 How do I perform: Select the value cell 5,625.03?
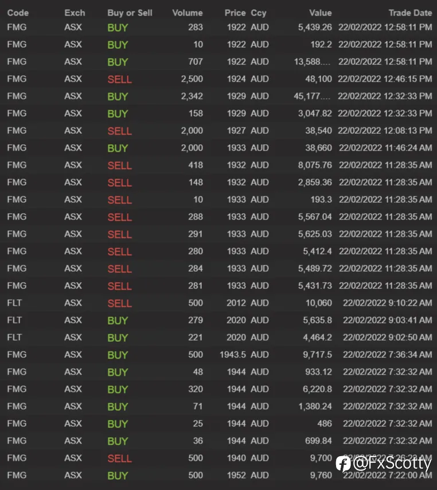[x=315, y=234]
